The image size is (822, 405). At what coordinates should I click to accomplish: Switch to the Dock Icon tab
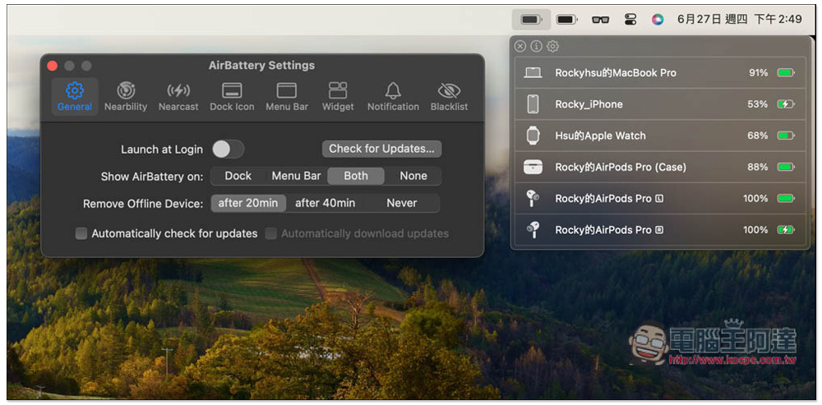point(232,96)
